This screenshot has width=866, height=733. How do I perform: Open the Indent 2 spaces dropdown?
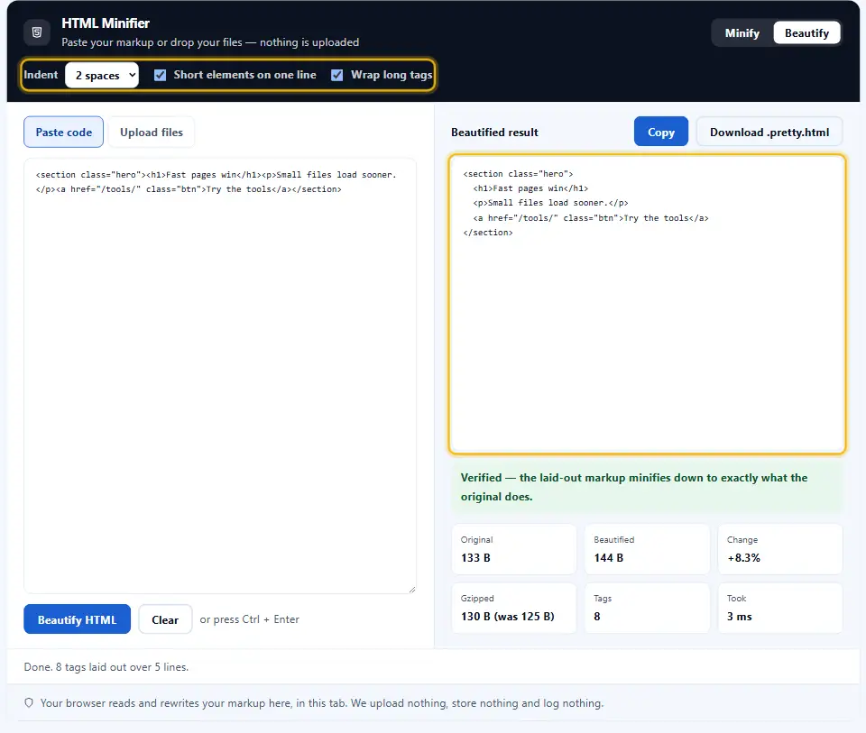102,75
